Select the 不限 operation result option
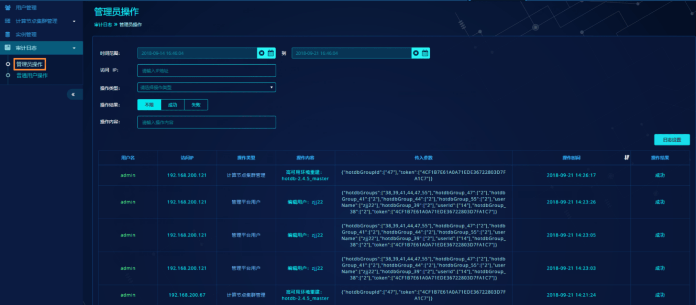 (x=149, y=105)
